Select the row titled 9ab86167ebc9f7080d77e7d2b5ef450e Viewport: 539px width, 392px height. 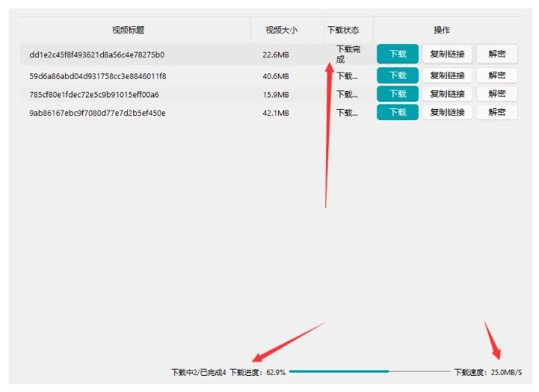tap(97, 113)
